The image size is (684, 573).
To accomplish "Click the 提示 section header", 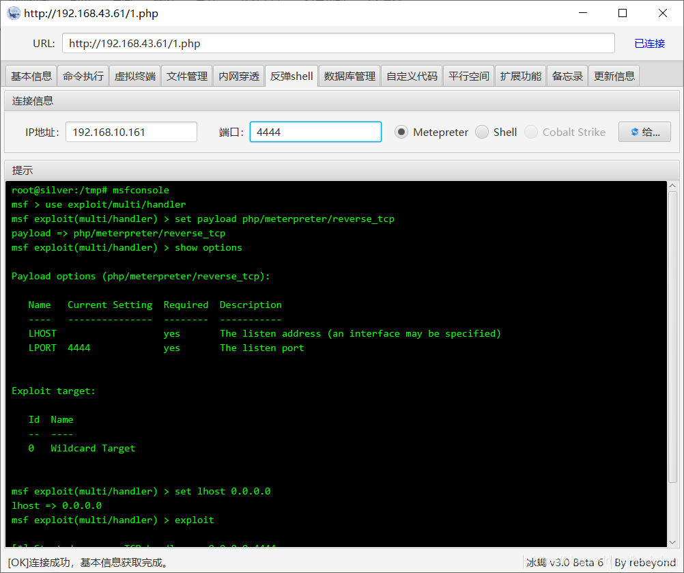I will (x=341, y=170).
